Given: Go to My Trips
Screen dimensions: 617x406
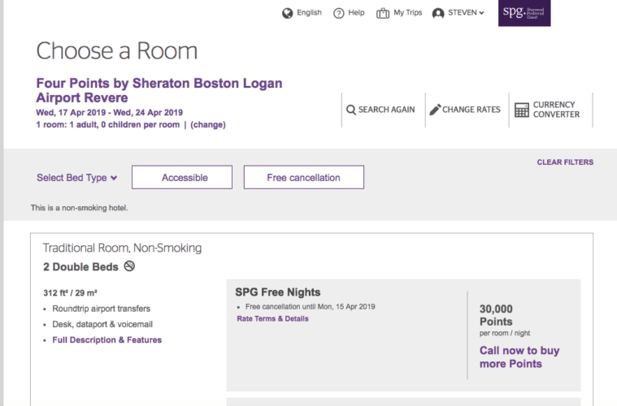Looking at the screenshot, I should 407,12.
